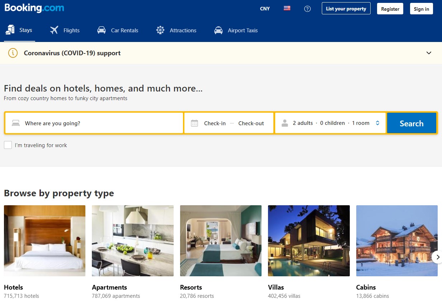Open the US flag language selector
Screen dimensions: 442x305
pos(287,9)
